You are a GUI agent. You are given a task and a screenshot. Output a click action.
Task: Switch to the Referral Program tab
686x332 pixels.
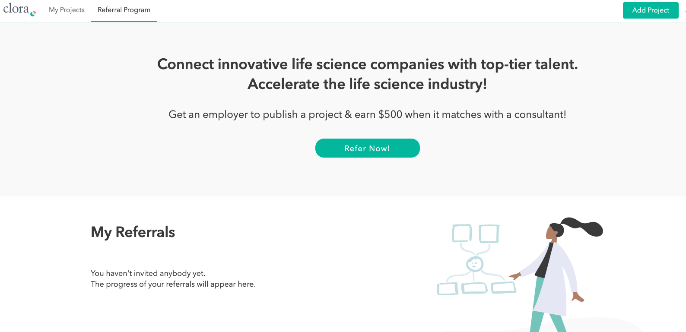[124, 10]
